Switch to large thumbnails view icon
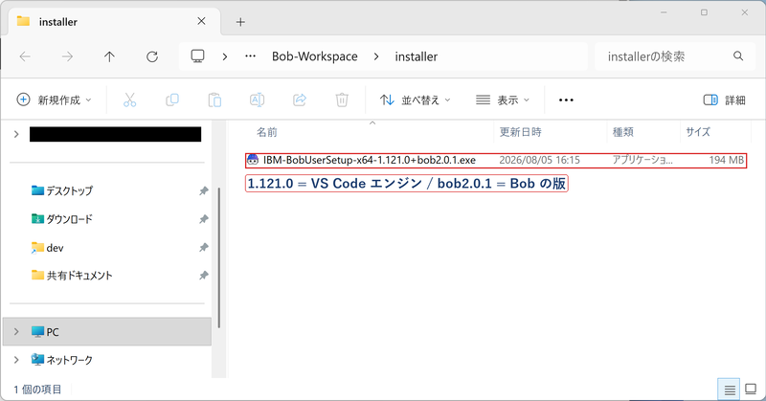This screenshot has width=766, height=401. 751,390
